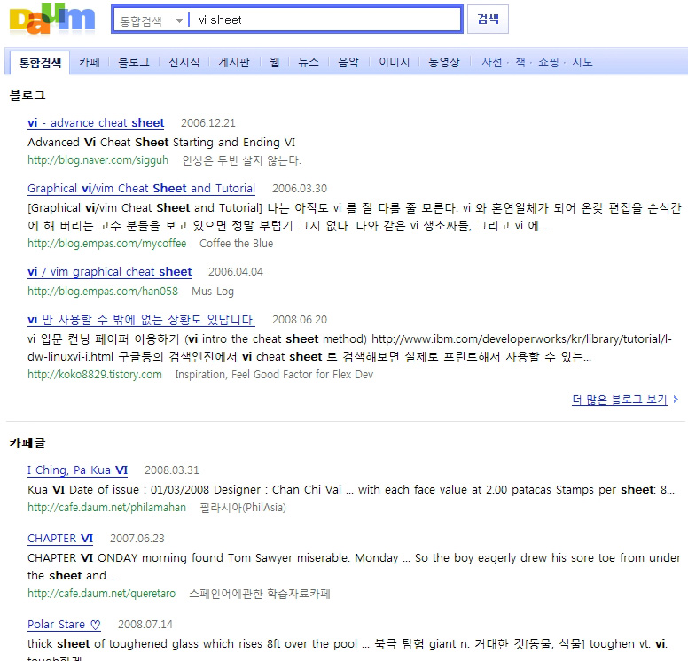688x661 pixels.
Task: Click '더 많은 블로그 보기' link
Action: [x=620, y=400]
